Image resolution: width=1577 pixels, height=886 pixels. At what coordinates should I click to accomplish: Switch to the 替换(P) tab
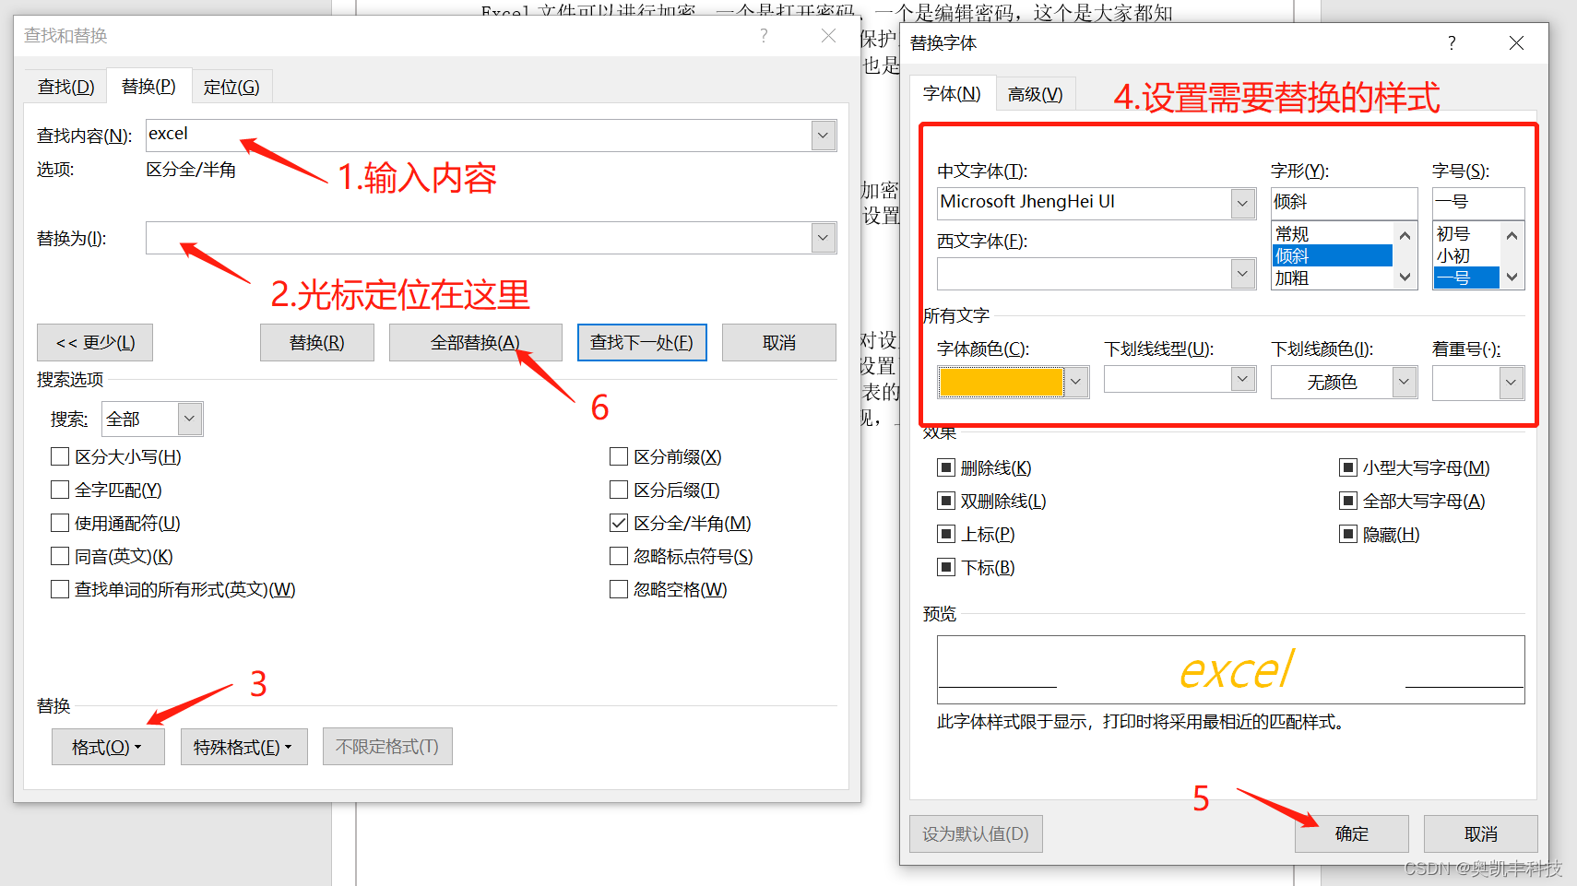point(148,86)
